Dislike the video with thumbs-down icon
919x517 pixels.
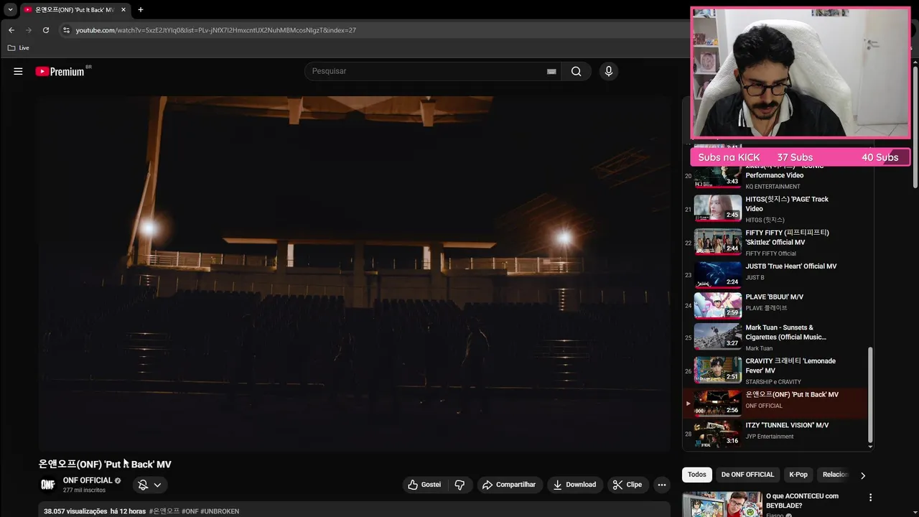pos(459,485)
